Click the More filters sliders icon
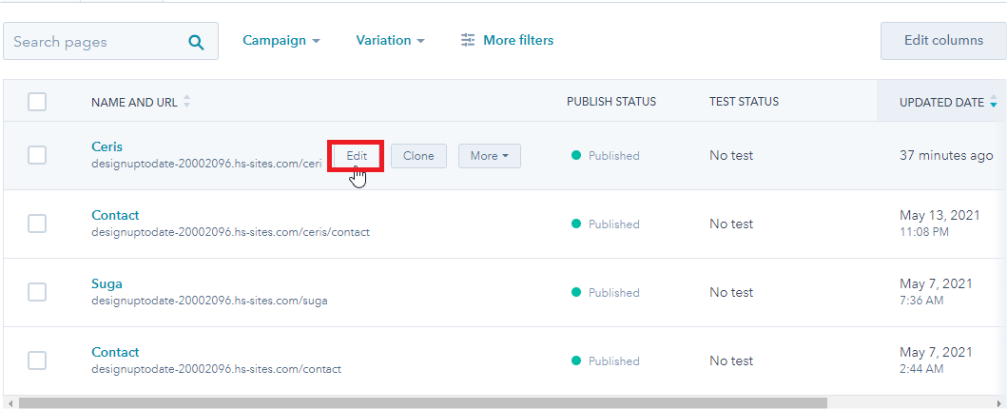 pos(467,41)
